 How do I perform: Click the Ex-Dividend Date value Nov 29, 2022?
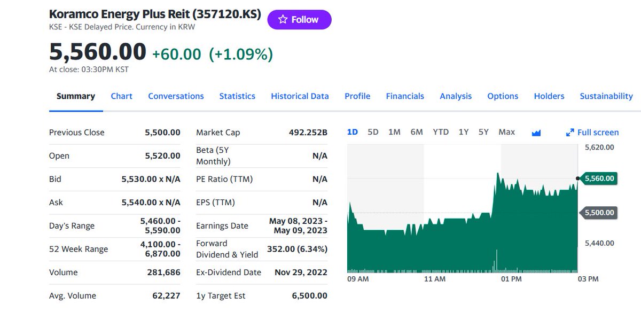pyautogui.click(x=301, y=272)
